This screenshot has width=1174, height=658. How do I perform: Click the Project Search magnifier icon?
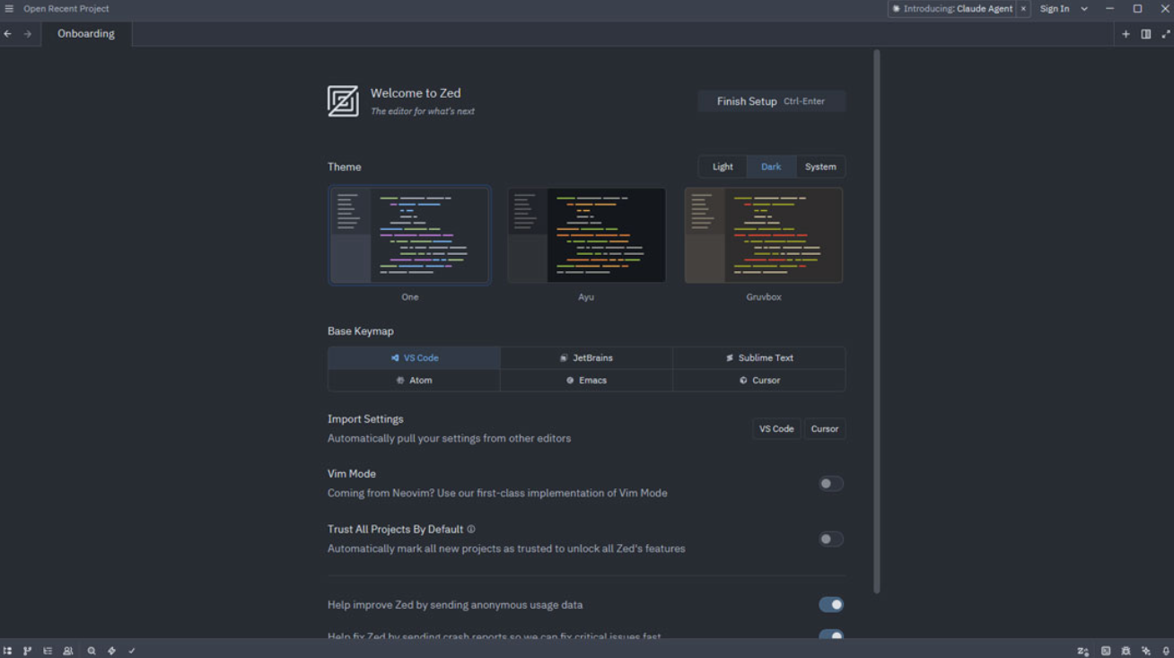pyautogui.click(x=92, y=651)
